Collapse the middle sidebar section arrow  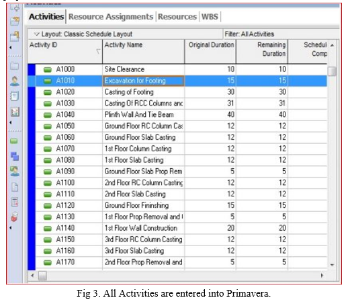tap(10, 122)
